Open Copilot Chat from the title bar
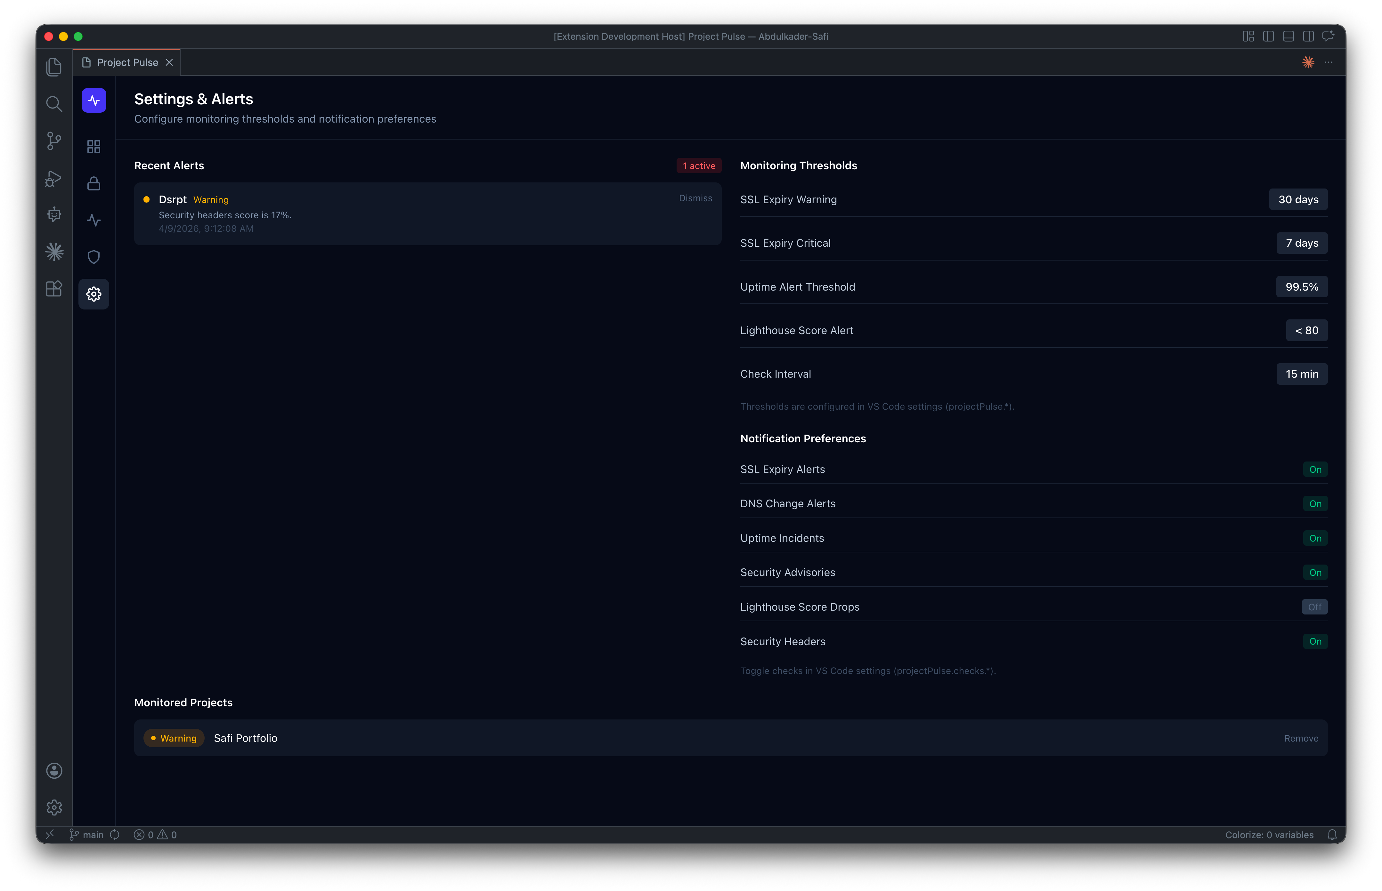 1328,36
